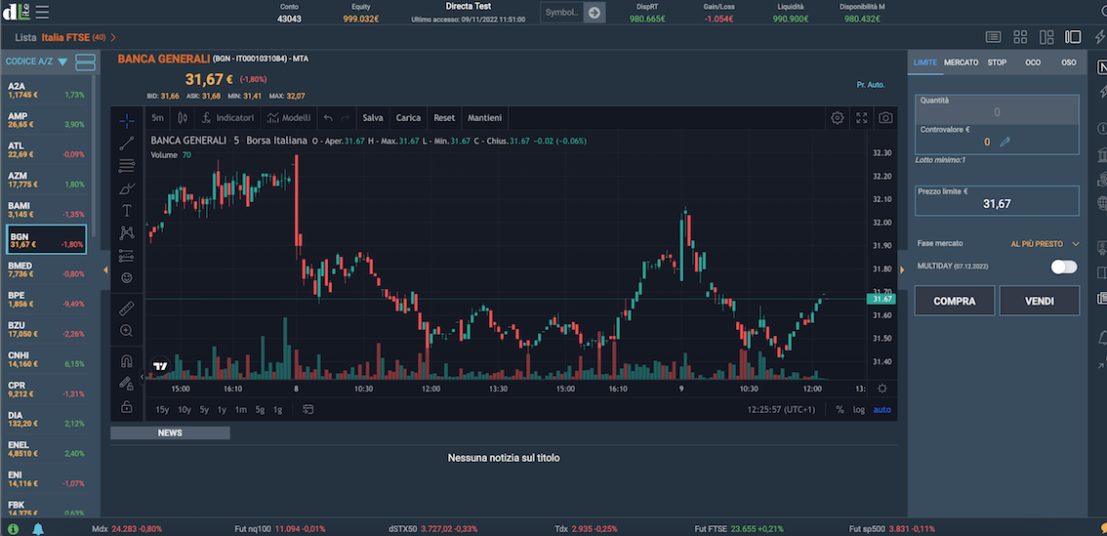
Task: Redo the last chart action
Action: (x=346, y=118)
